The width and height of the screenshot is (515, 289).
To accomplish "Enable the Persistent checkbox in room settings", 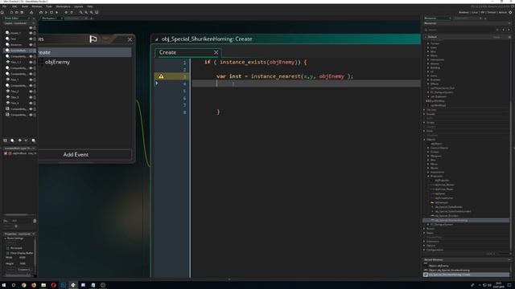I will [7, 248].
